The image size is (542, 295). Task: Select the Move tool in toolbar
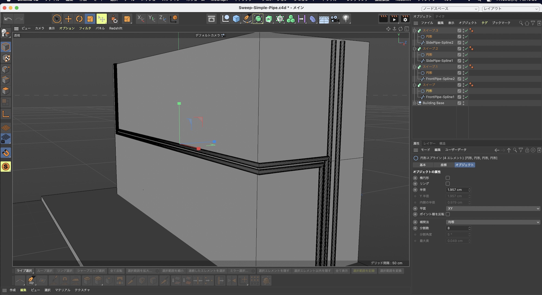(68, 19)
